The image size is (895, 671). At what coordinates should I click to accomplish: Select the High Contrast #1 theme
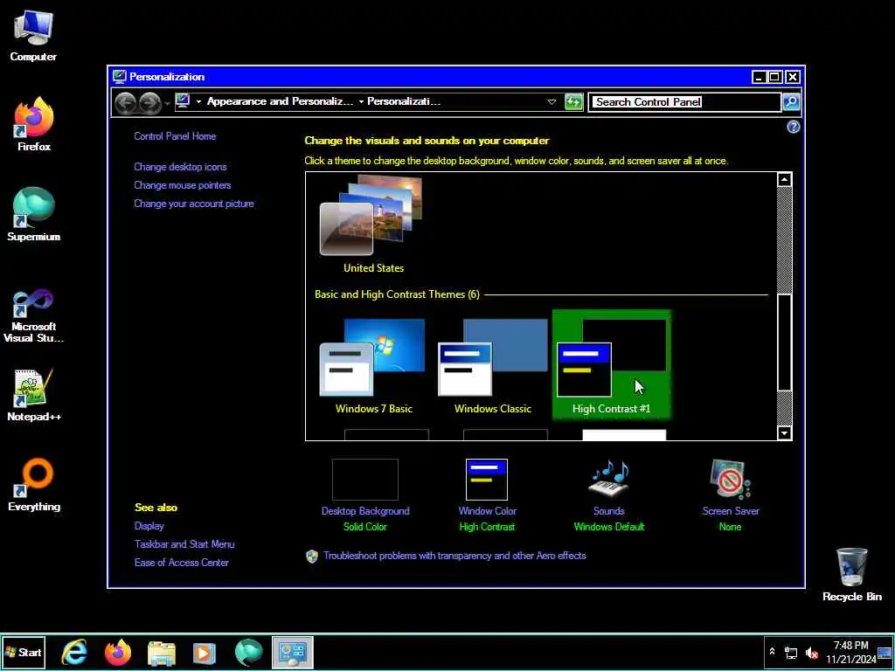pos(611,365)
